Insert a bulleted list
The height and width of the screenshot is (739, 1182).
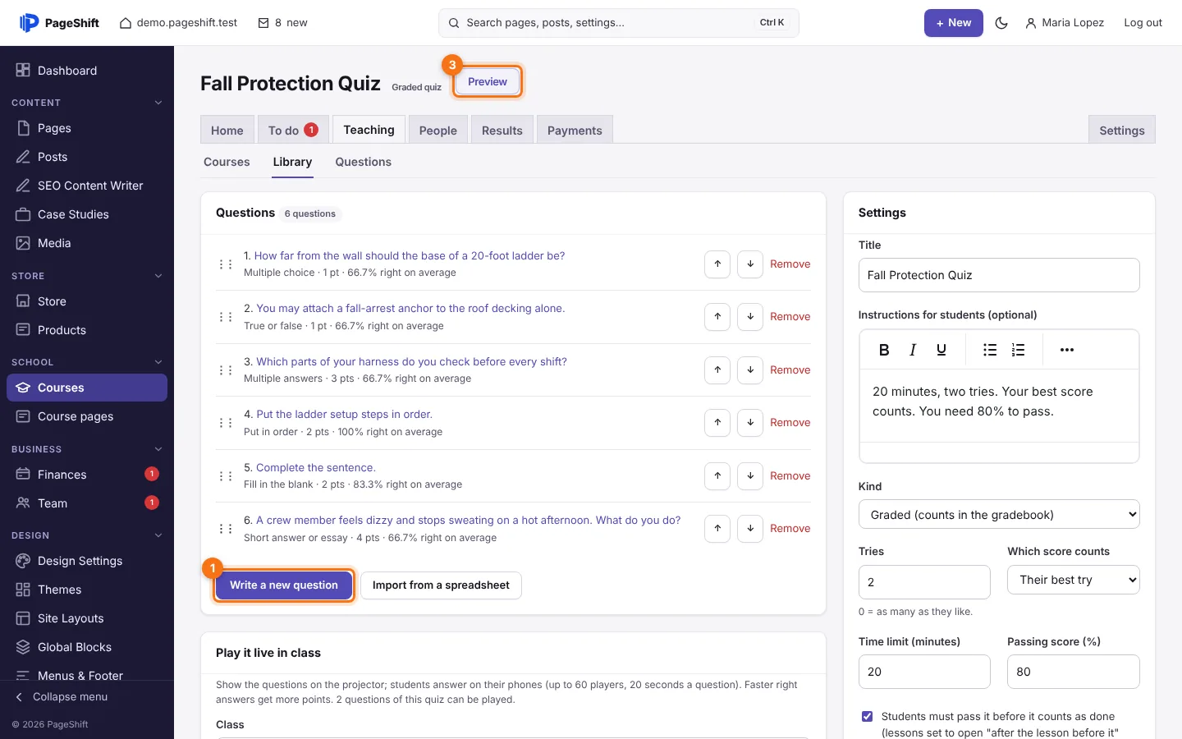coord(990,350)
